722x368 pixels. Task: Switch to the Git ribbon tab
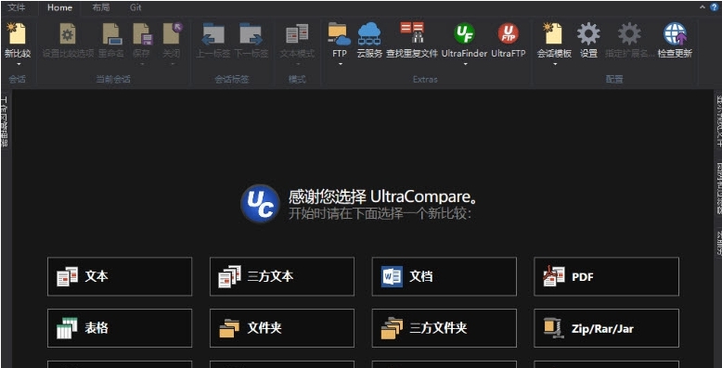pos(135,7)
